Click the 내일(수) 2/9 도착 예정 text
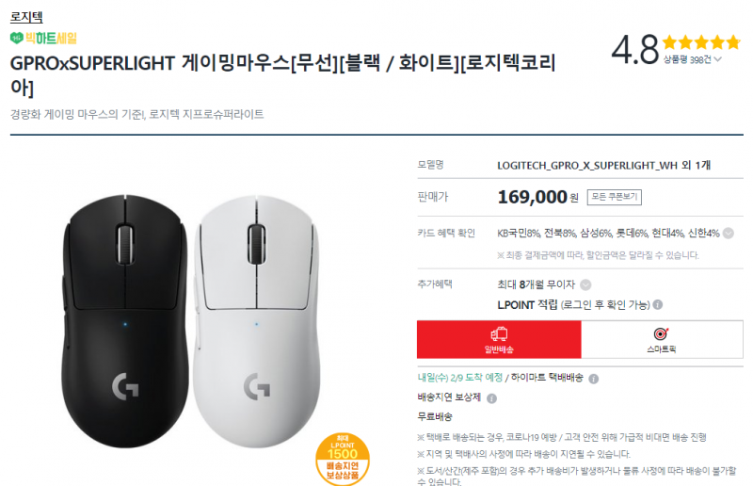The image size is (753, 486). click(460, 378)
